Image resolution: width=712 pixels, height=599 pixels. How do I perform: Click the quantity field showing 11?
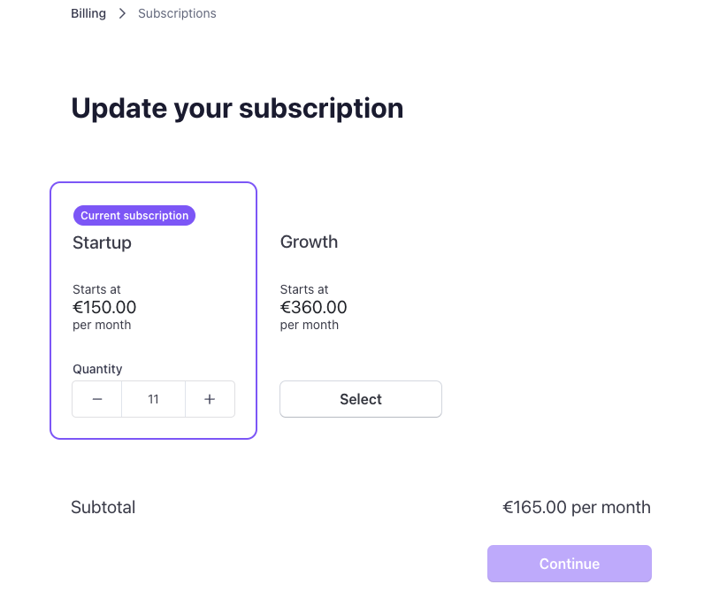pos(153,399)
